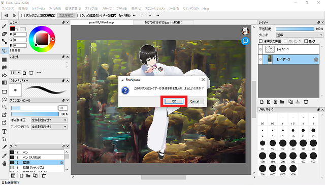Switch to the paint01_VRoid.mdp tab
325x185 pixels.
tap(102, 22)
